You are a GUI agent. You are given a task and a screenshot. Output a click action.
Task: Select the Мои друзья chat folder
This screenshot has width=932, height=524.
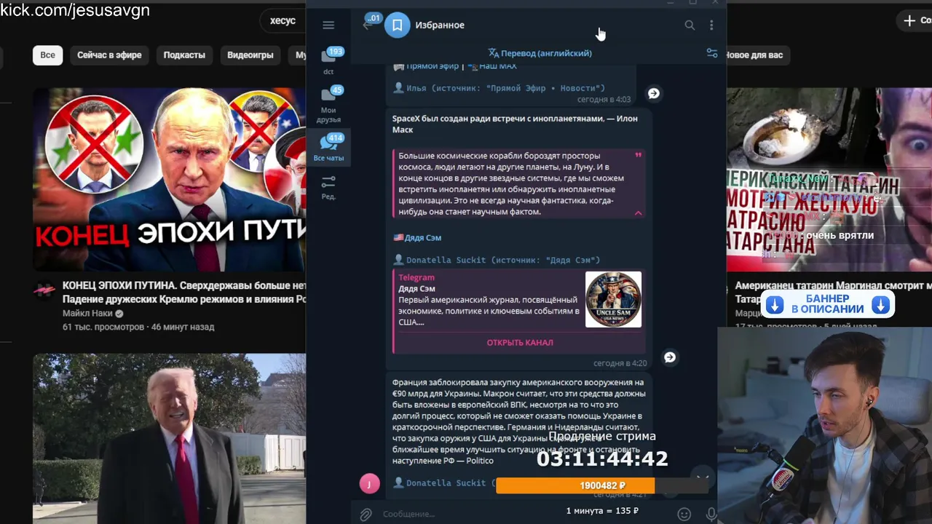pos(328,104)
